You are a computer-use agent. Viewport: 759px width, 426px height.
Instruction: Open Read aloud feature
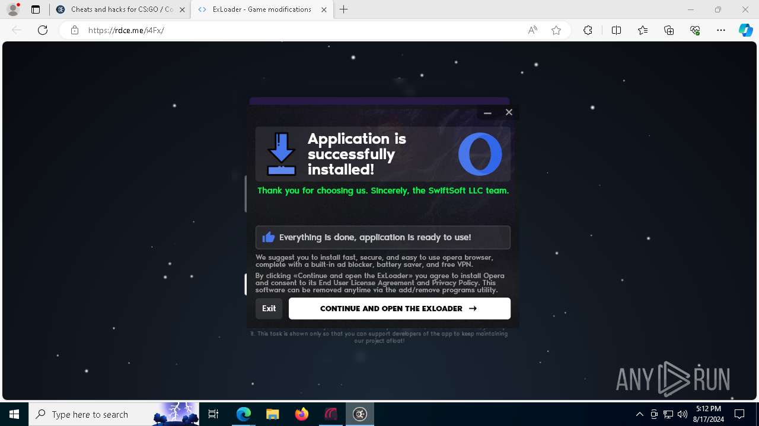[x=532, y=30]
